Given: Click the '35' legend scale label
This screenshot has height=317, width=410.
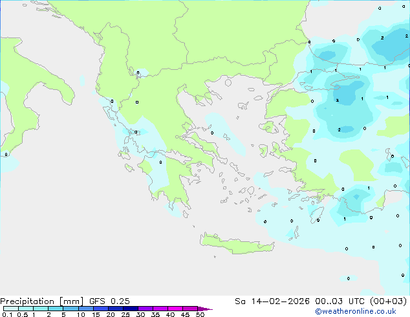Looking at the screenshot, I should pyautogui.click(x=155, y=314).
